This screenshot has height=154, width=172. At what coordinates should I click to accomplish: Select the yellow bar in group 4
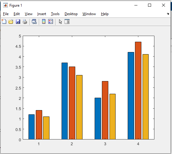pyautogui.click(x=146, y=97)
